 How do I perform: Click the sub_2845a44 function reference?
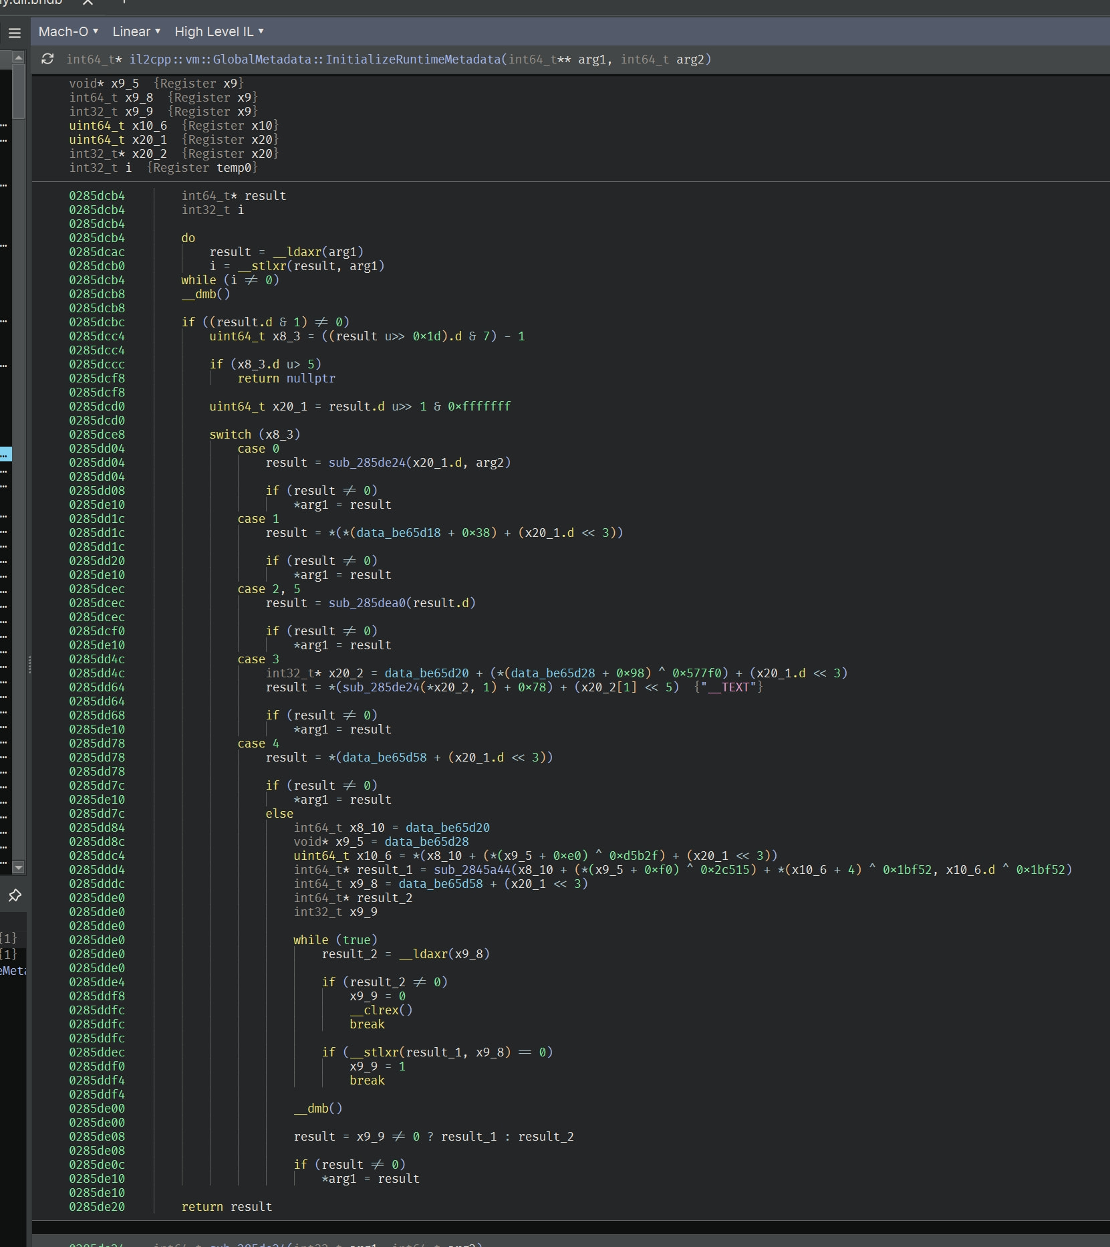pos(472,870)
